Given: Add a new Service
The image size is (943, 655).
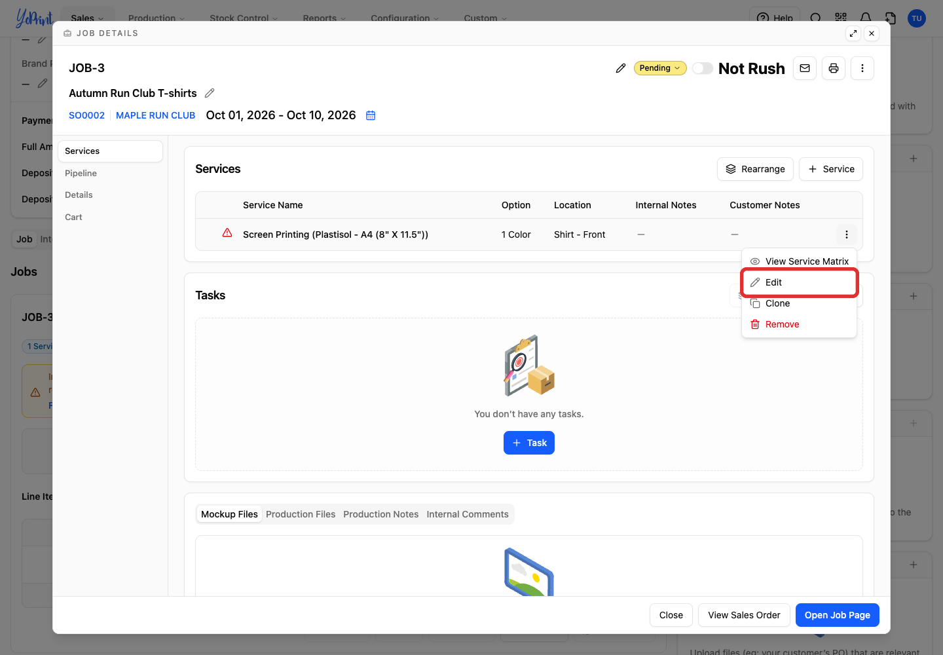Looking at the screenshot, I should tap(831, 169).
